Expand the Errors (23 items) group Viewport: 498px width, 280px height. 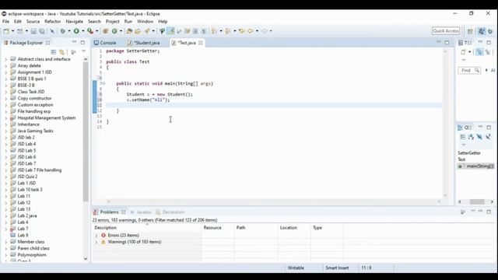[96, 235]
